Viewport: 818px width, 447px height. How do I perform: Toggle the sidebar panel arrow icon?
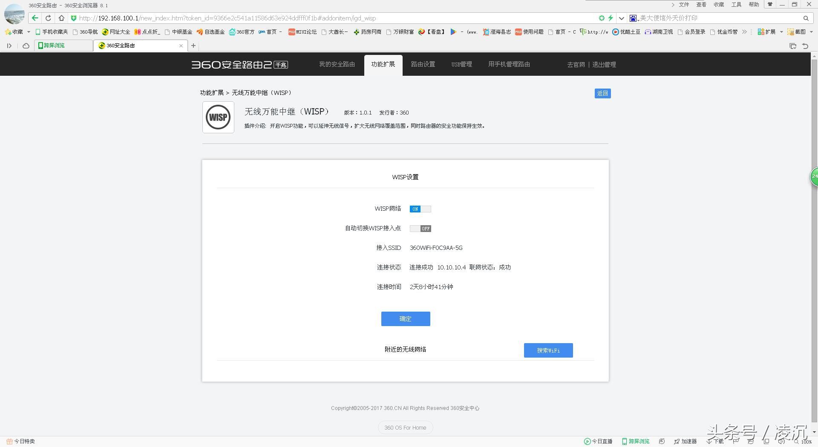click(9, 46)
